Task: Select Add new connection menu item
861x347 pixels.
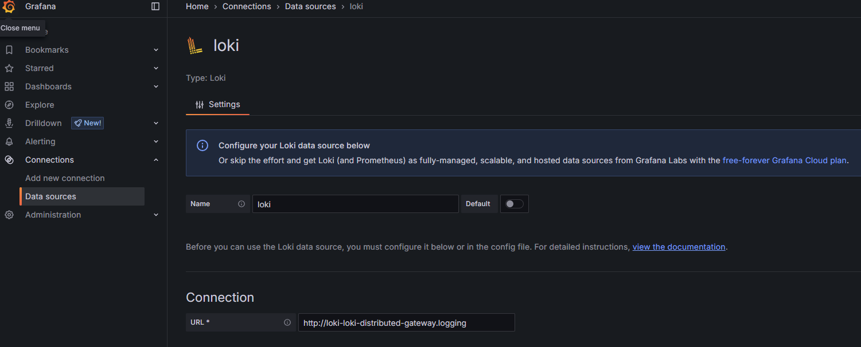Action: [x=65, y=178]
